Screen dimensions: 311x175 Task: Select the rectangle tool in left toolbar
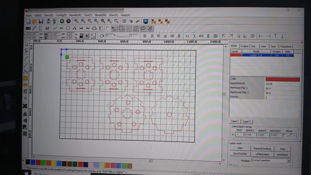26,79
